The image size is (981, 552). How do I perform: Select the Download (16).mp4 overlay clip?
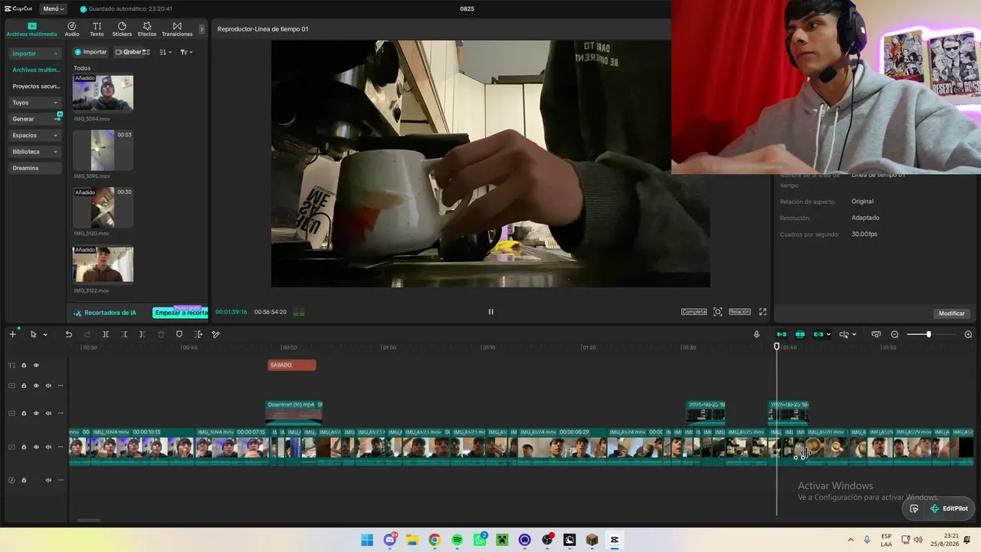294,412
